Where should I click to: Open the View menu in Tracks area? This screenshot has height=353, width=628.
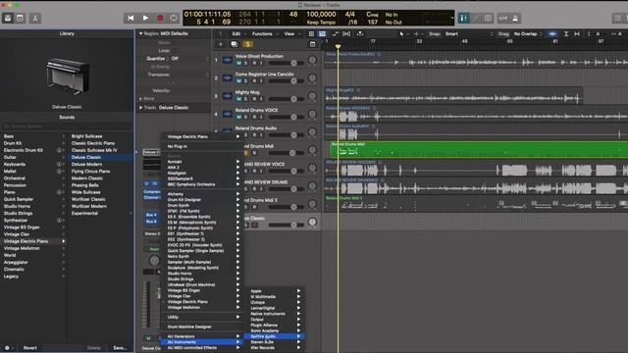point(291,34)
